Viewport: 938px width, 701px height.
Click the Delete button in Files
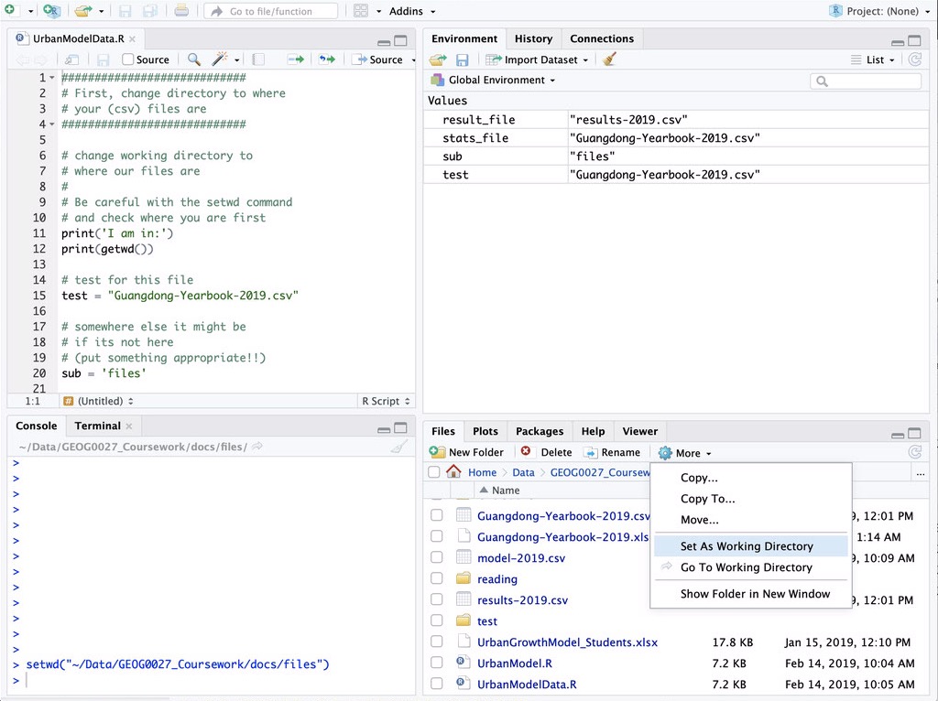(546, 452)
